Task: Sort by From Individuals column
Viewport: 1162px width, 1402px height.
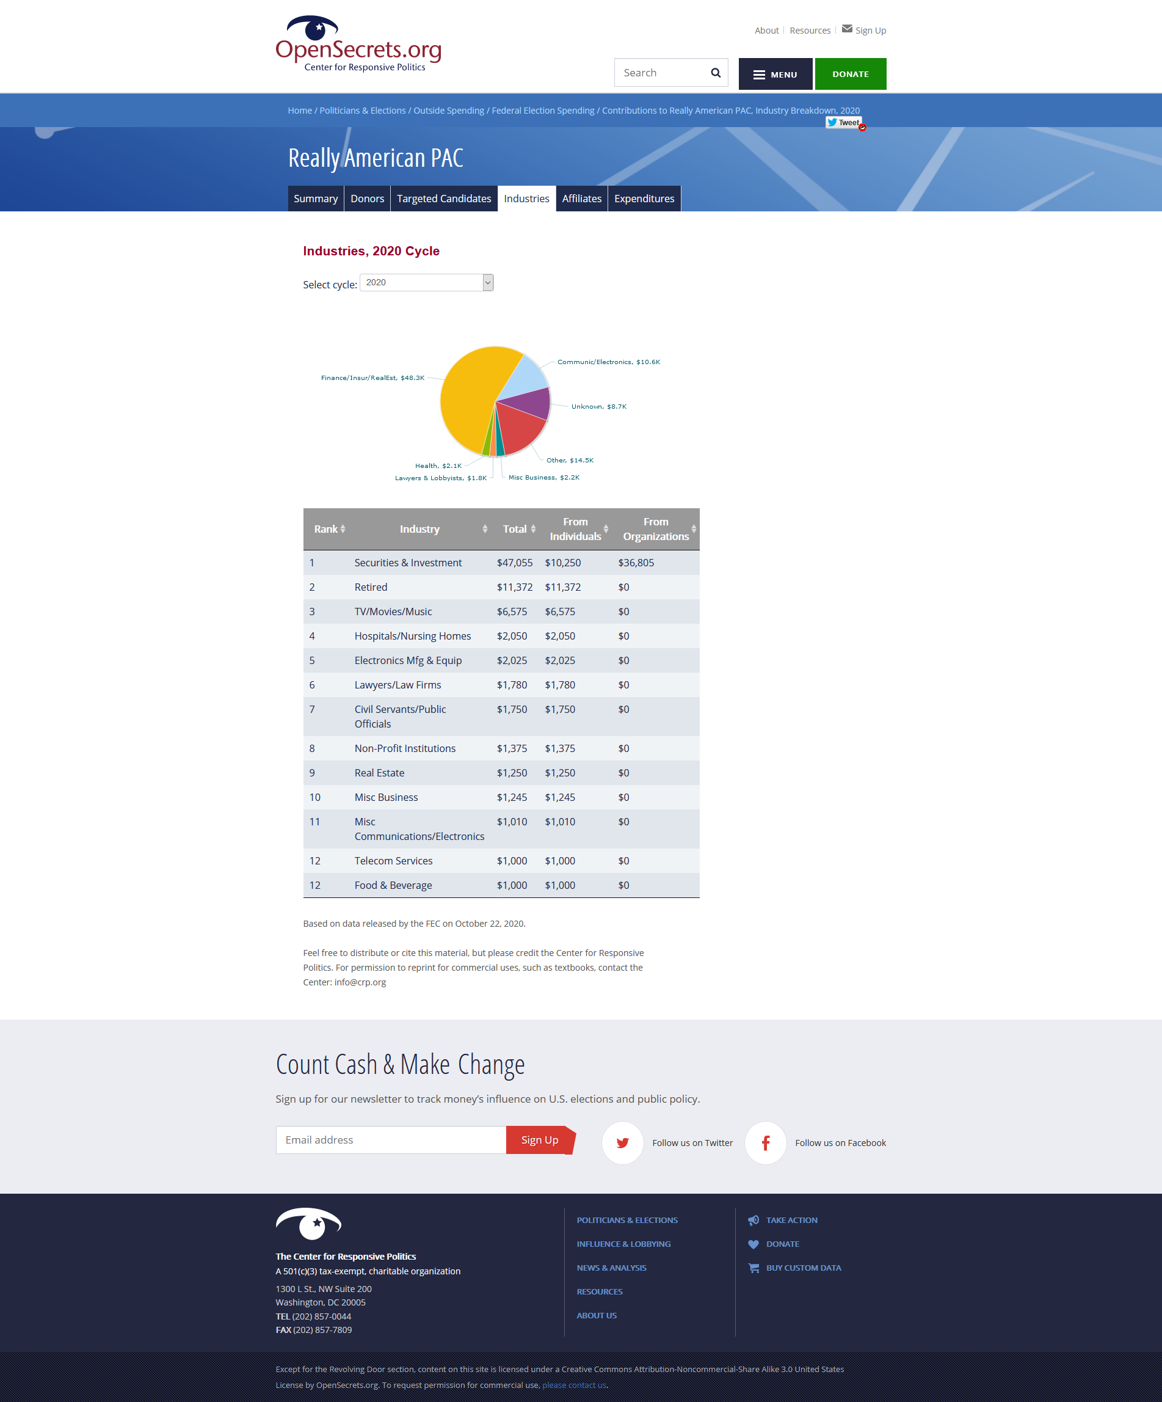Action: click(x=576, y=529)
